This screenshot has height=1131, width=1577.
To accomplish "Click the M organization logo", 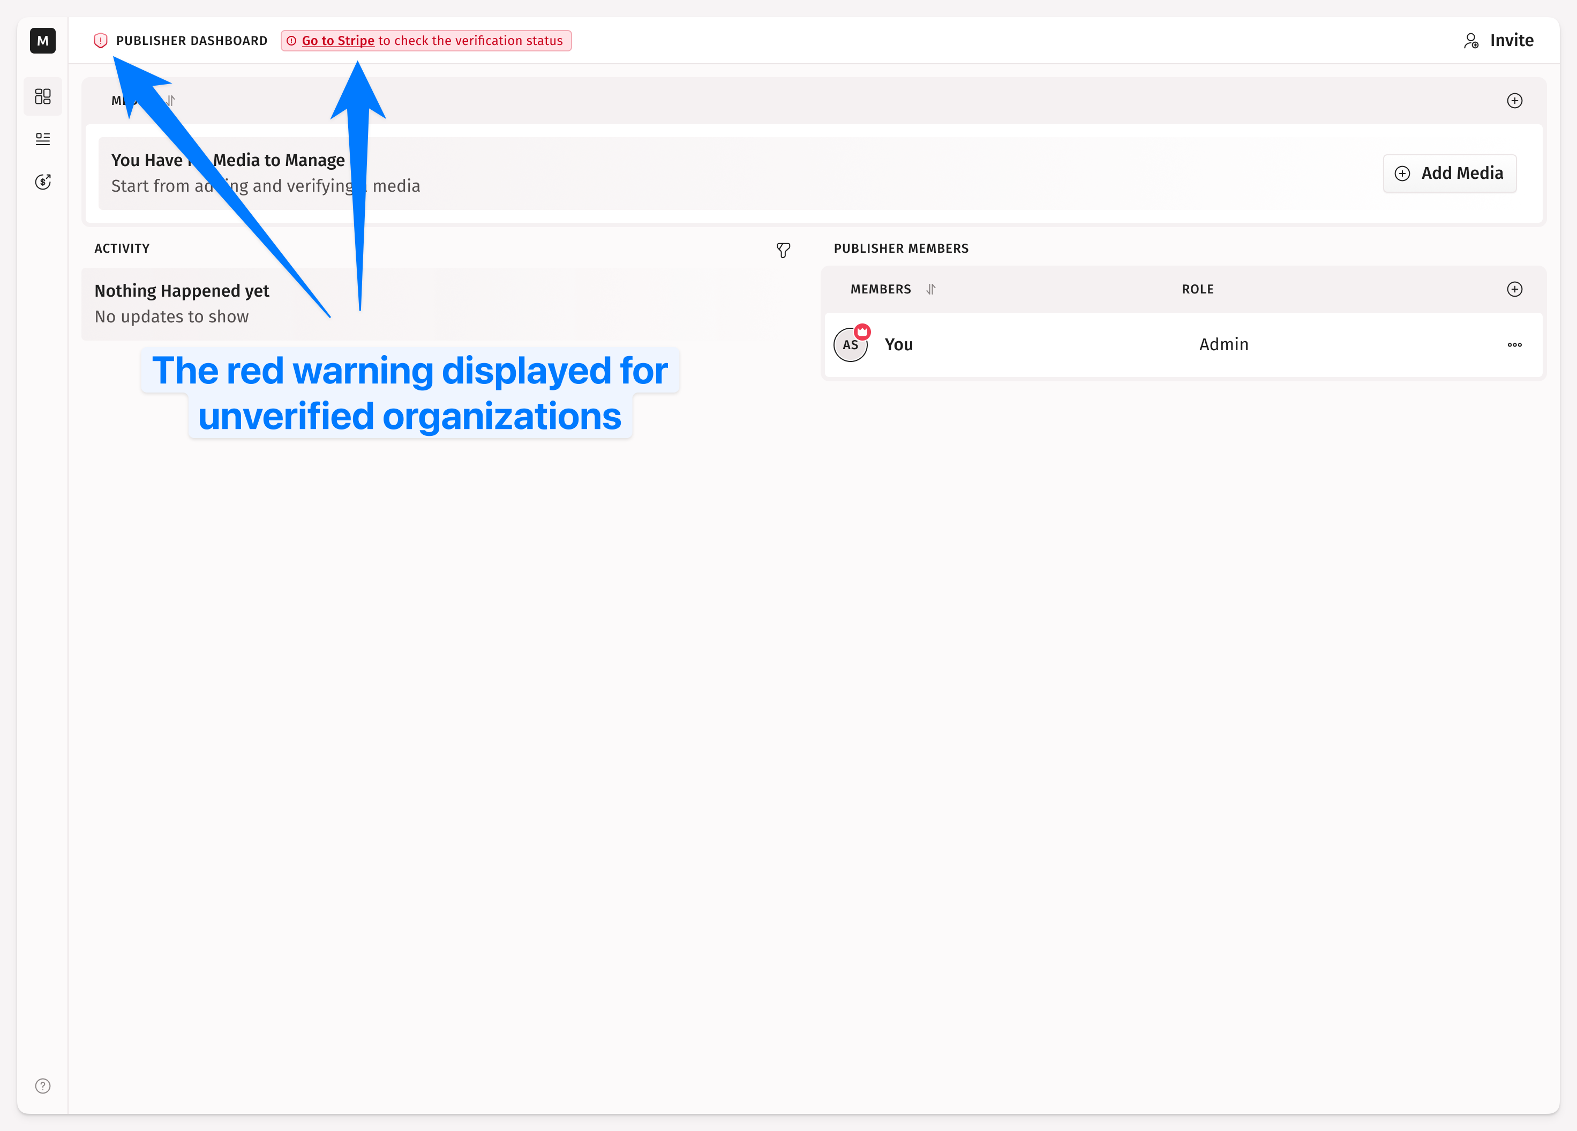I will click(42, 40).
